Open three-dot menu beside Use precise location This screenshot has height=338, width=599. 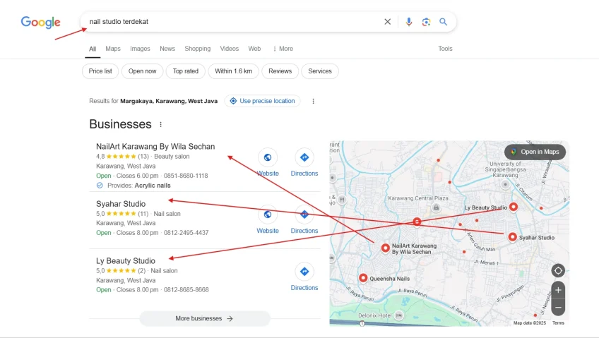pos(313,101)
